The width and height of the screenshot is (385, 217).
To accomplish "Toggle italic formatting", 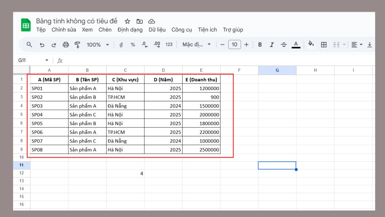I will 272,45.
